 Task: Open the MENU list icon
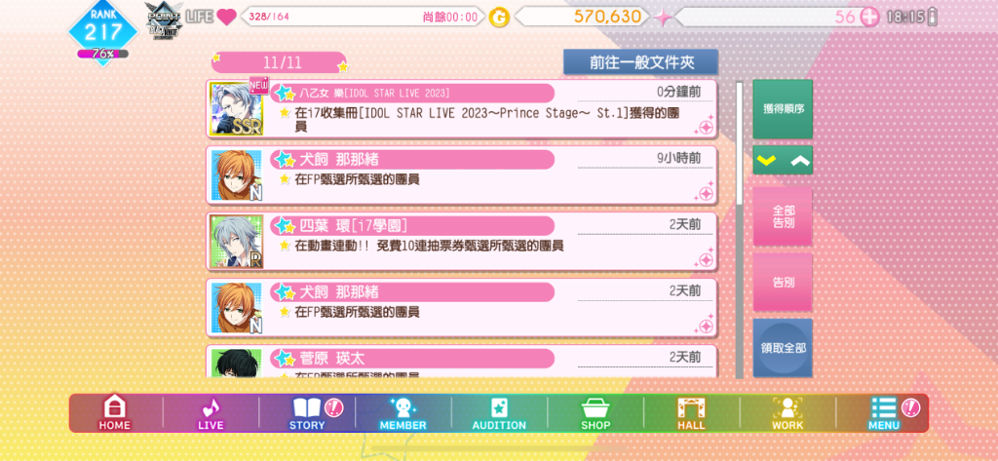click(884, 412)
